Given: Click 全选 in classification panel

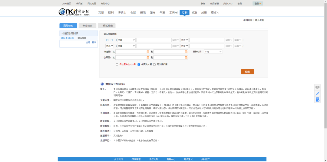Looking at the screenshot, I should click(88, 42).
